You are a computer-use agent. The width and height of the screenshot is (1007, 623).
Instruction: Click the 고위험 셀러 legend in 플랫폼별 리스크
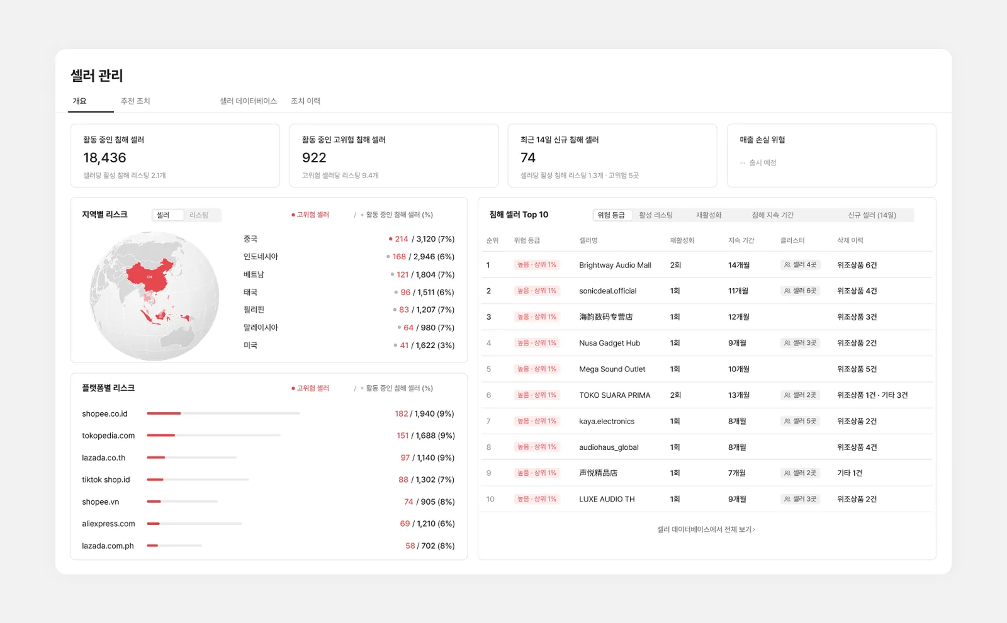[310, 388]
